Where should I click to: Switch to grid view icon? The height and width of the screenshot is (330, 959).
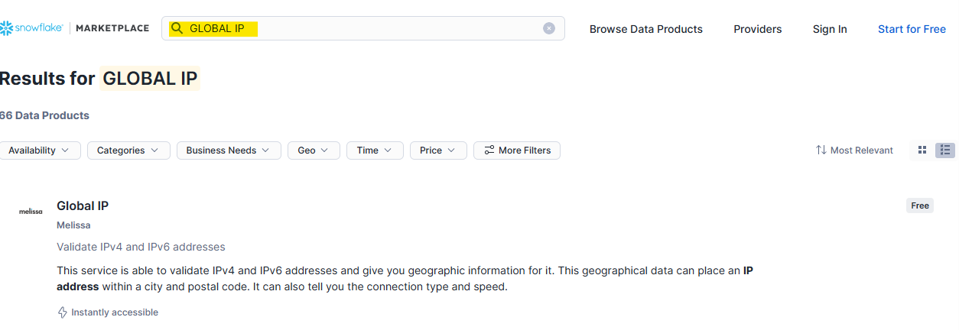(922, 150)
